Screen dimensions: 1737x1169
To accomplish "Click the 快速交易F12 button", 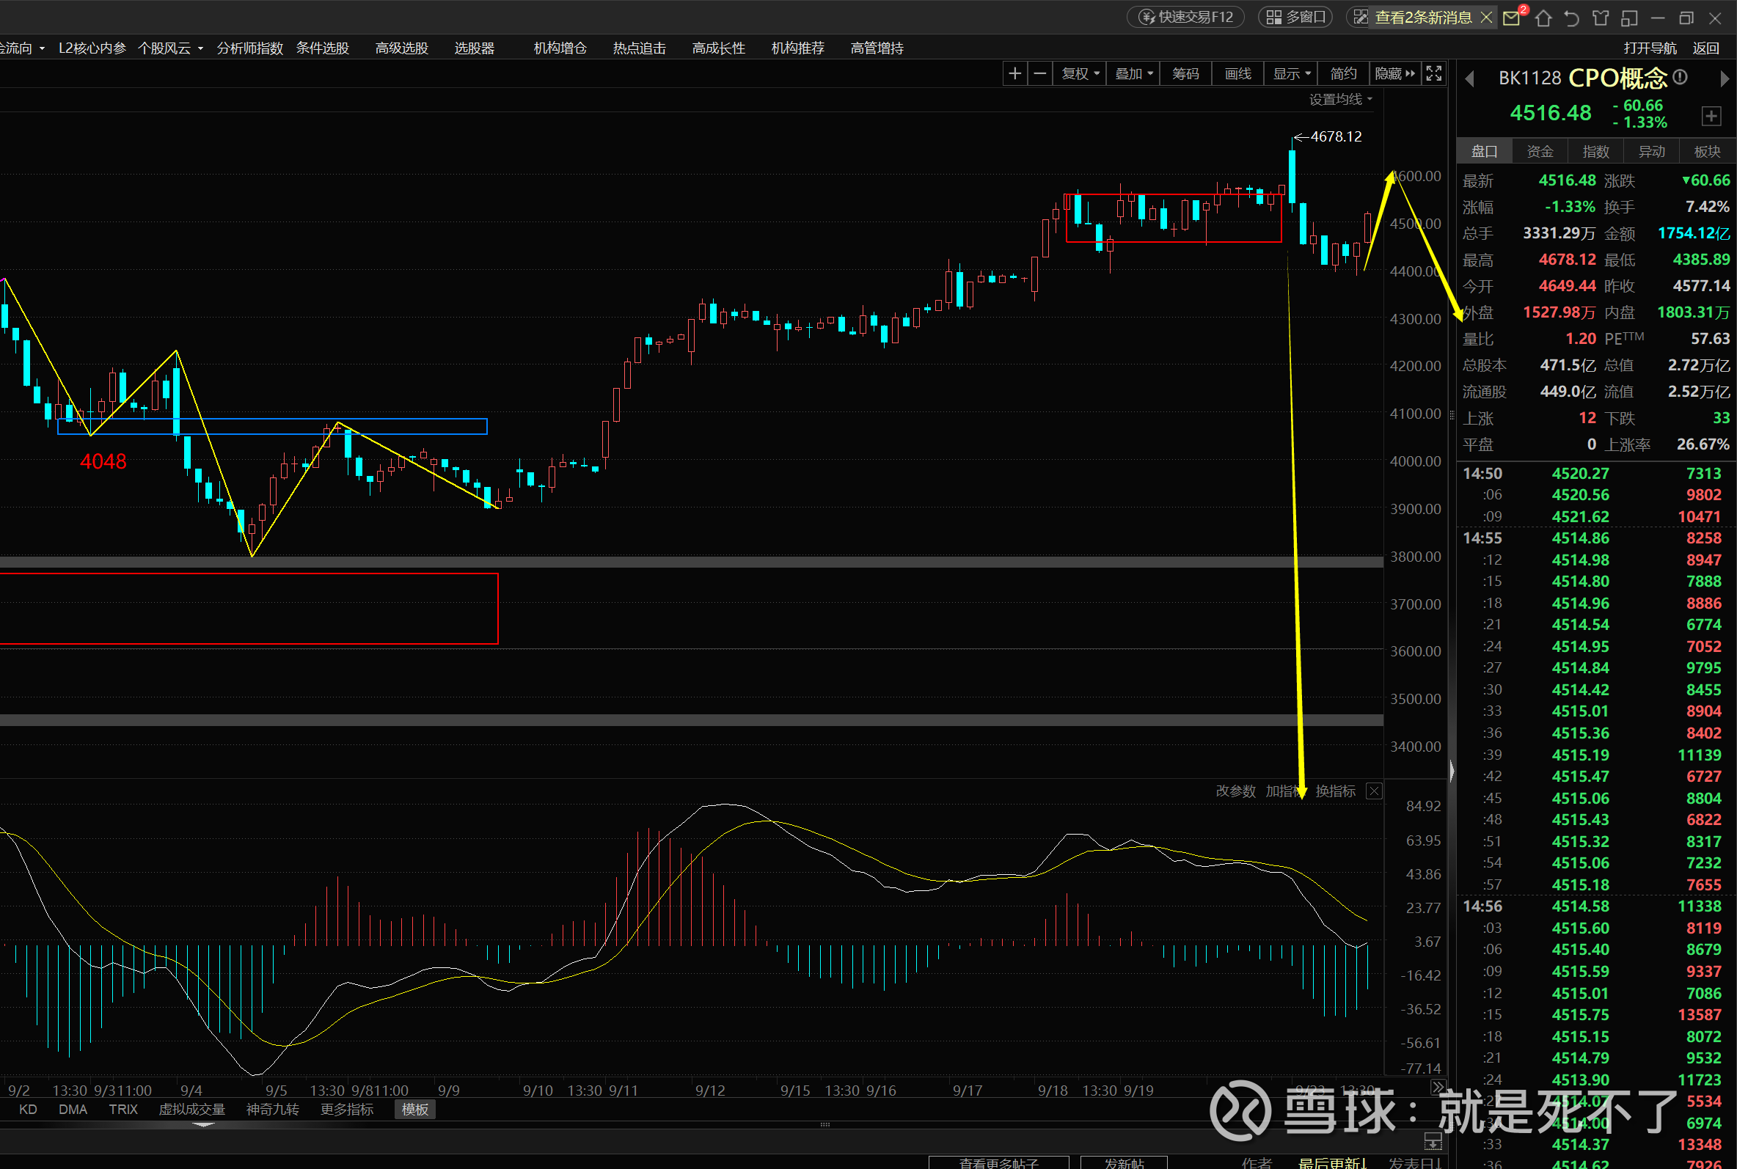I will [1186, 17].
